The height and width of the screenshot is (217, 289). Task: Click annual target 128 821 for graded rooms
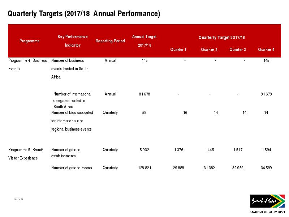[x=145, y=168]
